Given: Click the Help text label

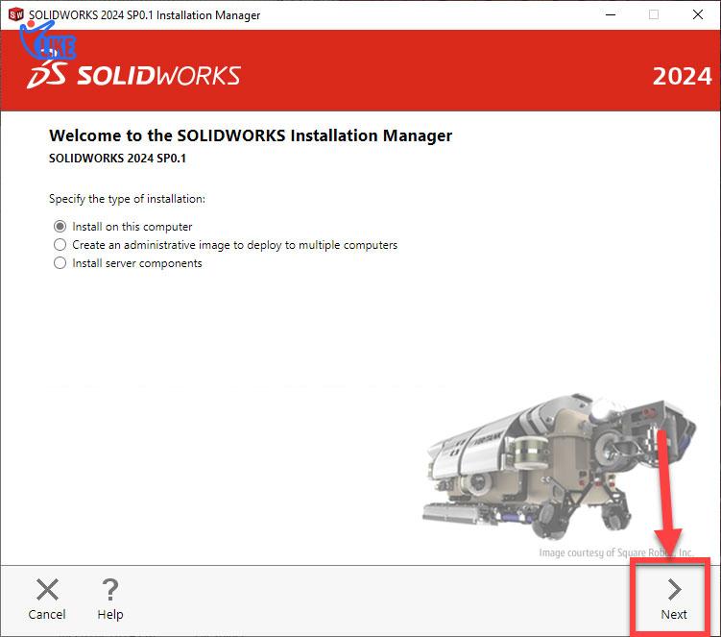Looking at the screenshot, I should (x=110, y=615).
